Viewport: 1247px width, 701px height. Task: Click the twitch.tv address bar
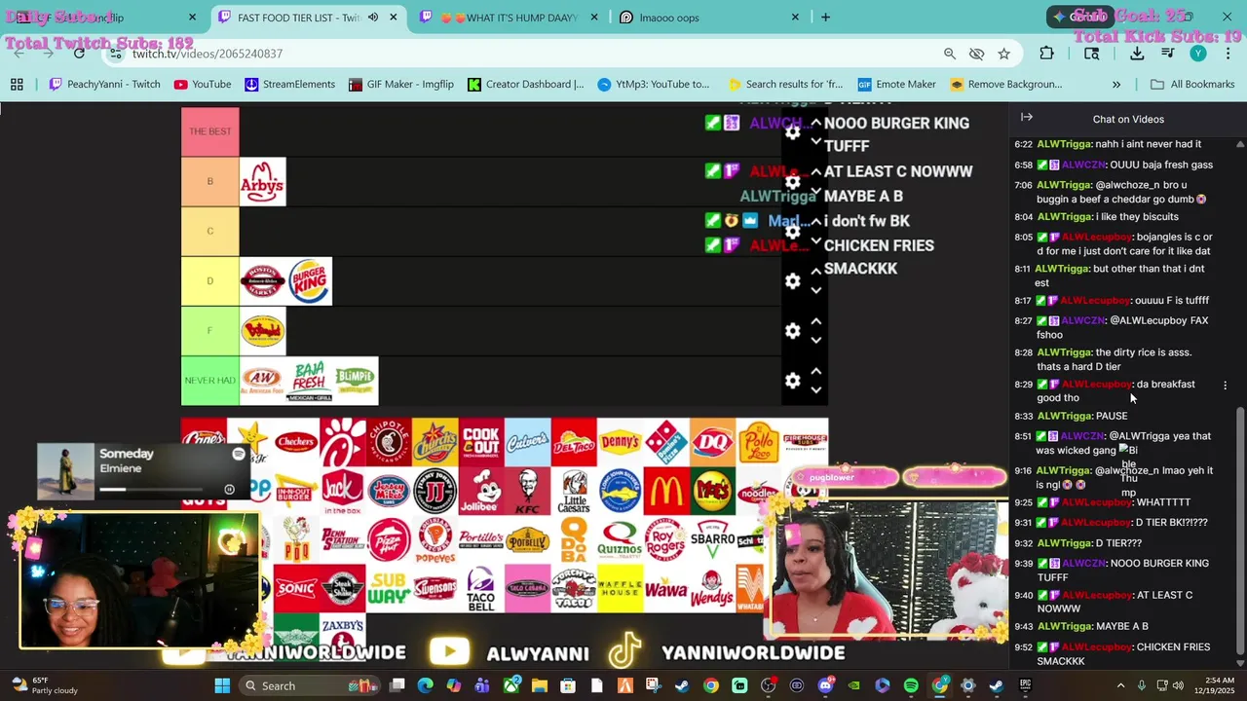(x=526, y=54)
